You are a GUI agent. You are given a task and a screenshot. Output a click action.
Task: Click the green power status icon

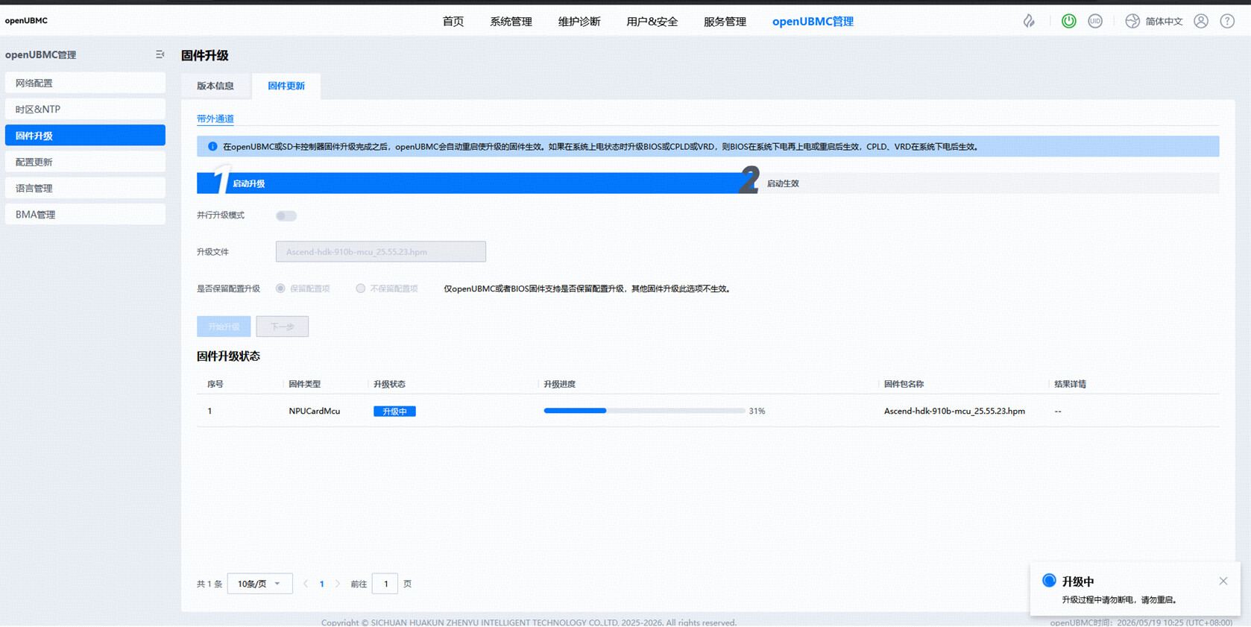(x=1068, y=21)
